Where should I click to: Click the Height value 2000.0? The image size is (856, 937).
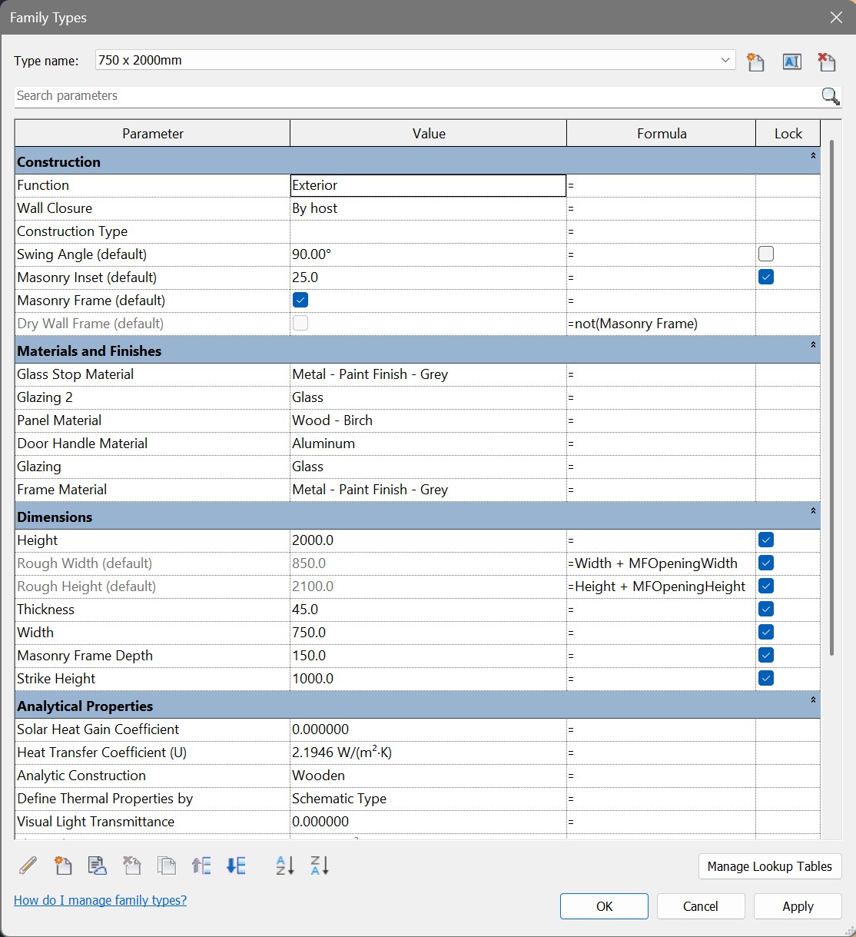(428, 540)
